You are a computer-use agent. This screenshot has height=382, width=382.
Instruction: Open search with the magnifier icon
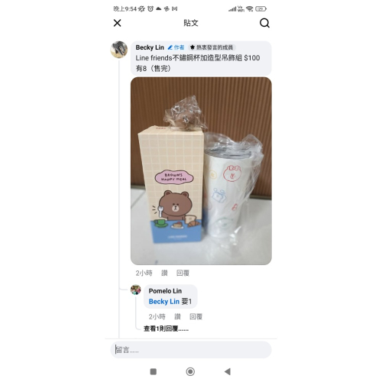pos(264,23)
